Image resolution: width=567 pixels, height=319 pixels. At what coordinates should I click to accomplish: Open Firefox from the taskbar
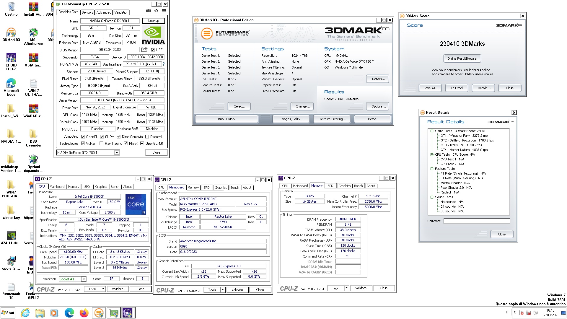(x=84, y=313)
